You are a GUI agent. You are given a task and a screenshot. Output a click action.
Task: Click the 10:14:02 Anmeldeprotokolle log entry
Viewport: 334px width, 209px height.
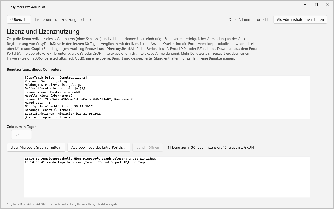(x=91, y=159)
